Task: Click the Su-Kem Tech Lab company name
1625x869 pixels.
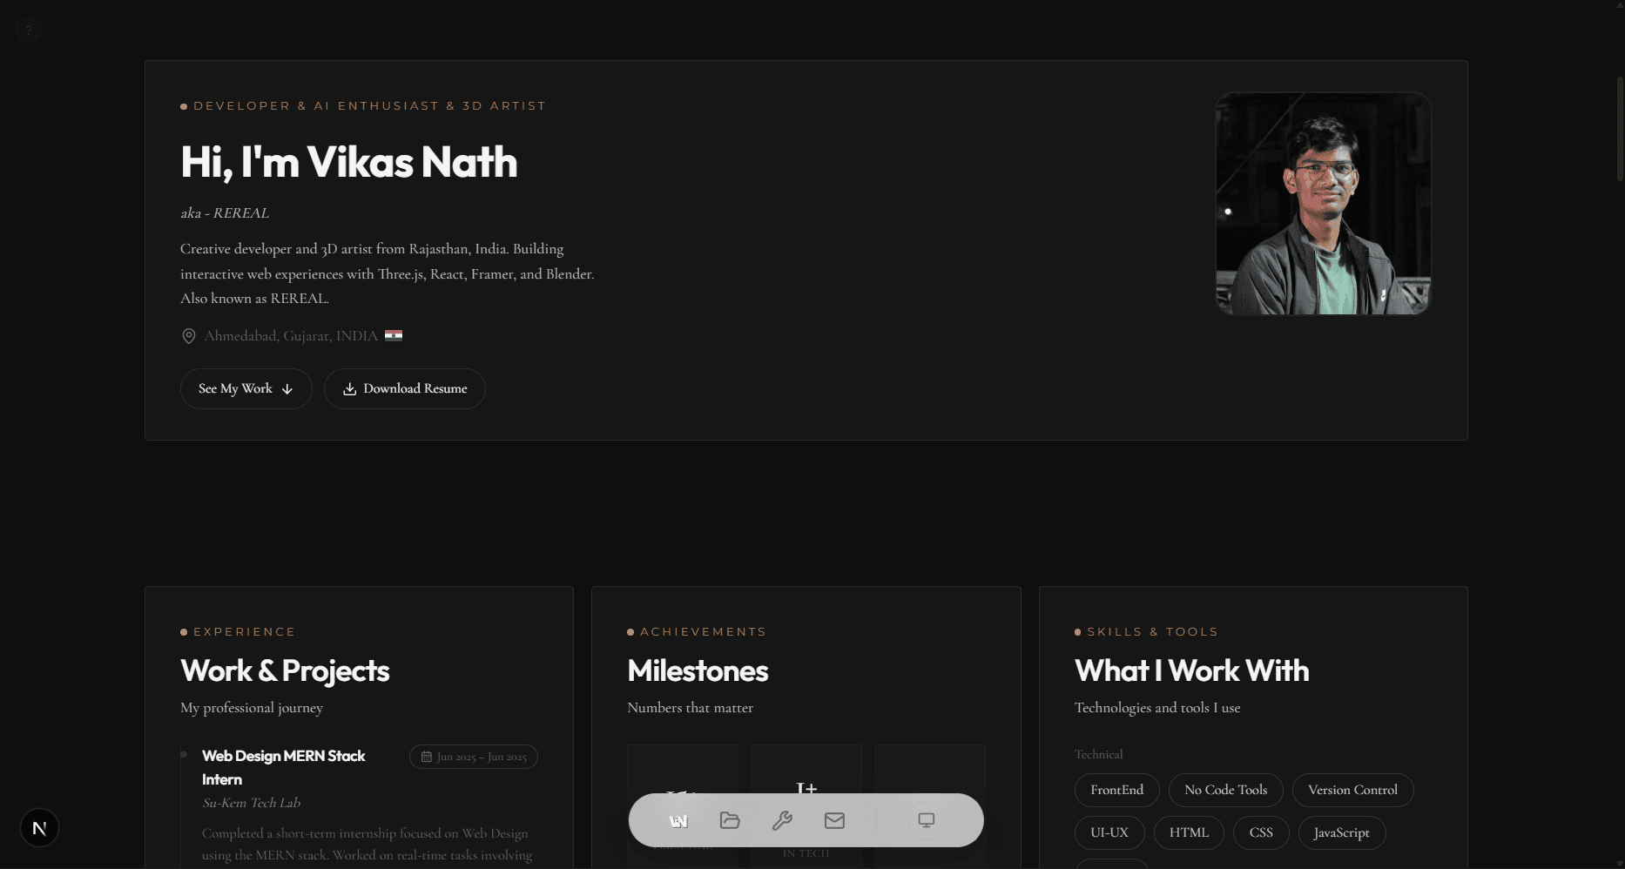Action: tap(252, 803)
